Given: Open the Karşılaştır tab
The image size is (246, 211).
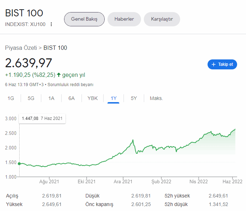Looking at the screenshot, I should pos(162,19).
